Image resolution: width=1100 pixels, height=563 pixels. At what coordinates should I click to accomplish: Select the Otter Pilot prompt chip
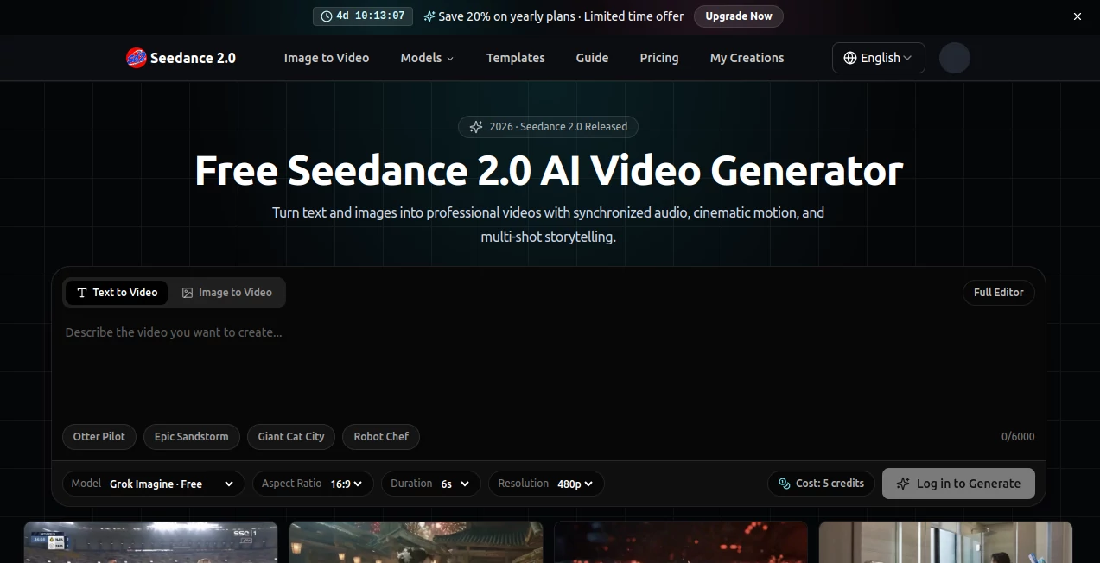99,437
